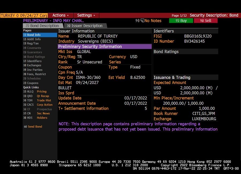241x174 pixels.
Task: Click the BULLET maturity type text
Action: (65, 88)
